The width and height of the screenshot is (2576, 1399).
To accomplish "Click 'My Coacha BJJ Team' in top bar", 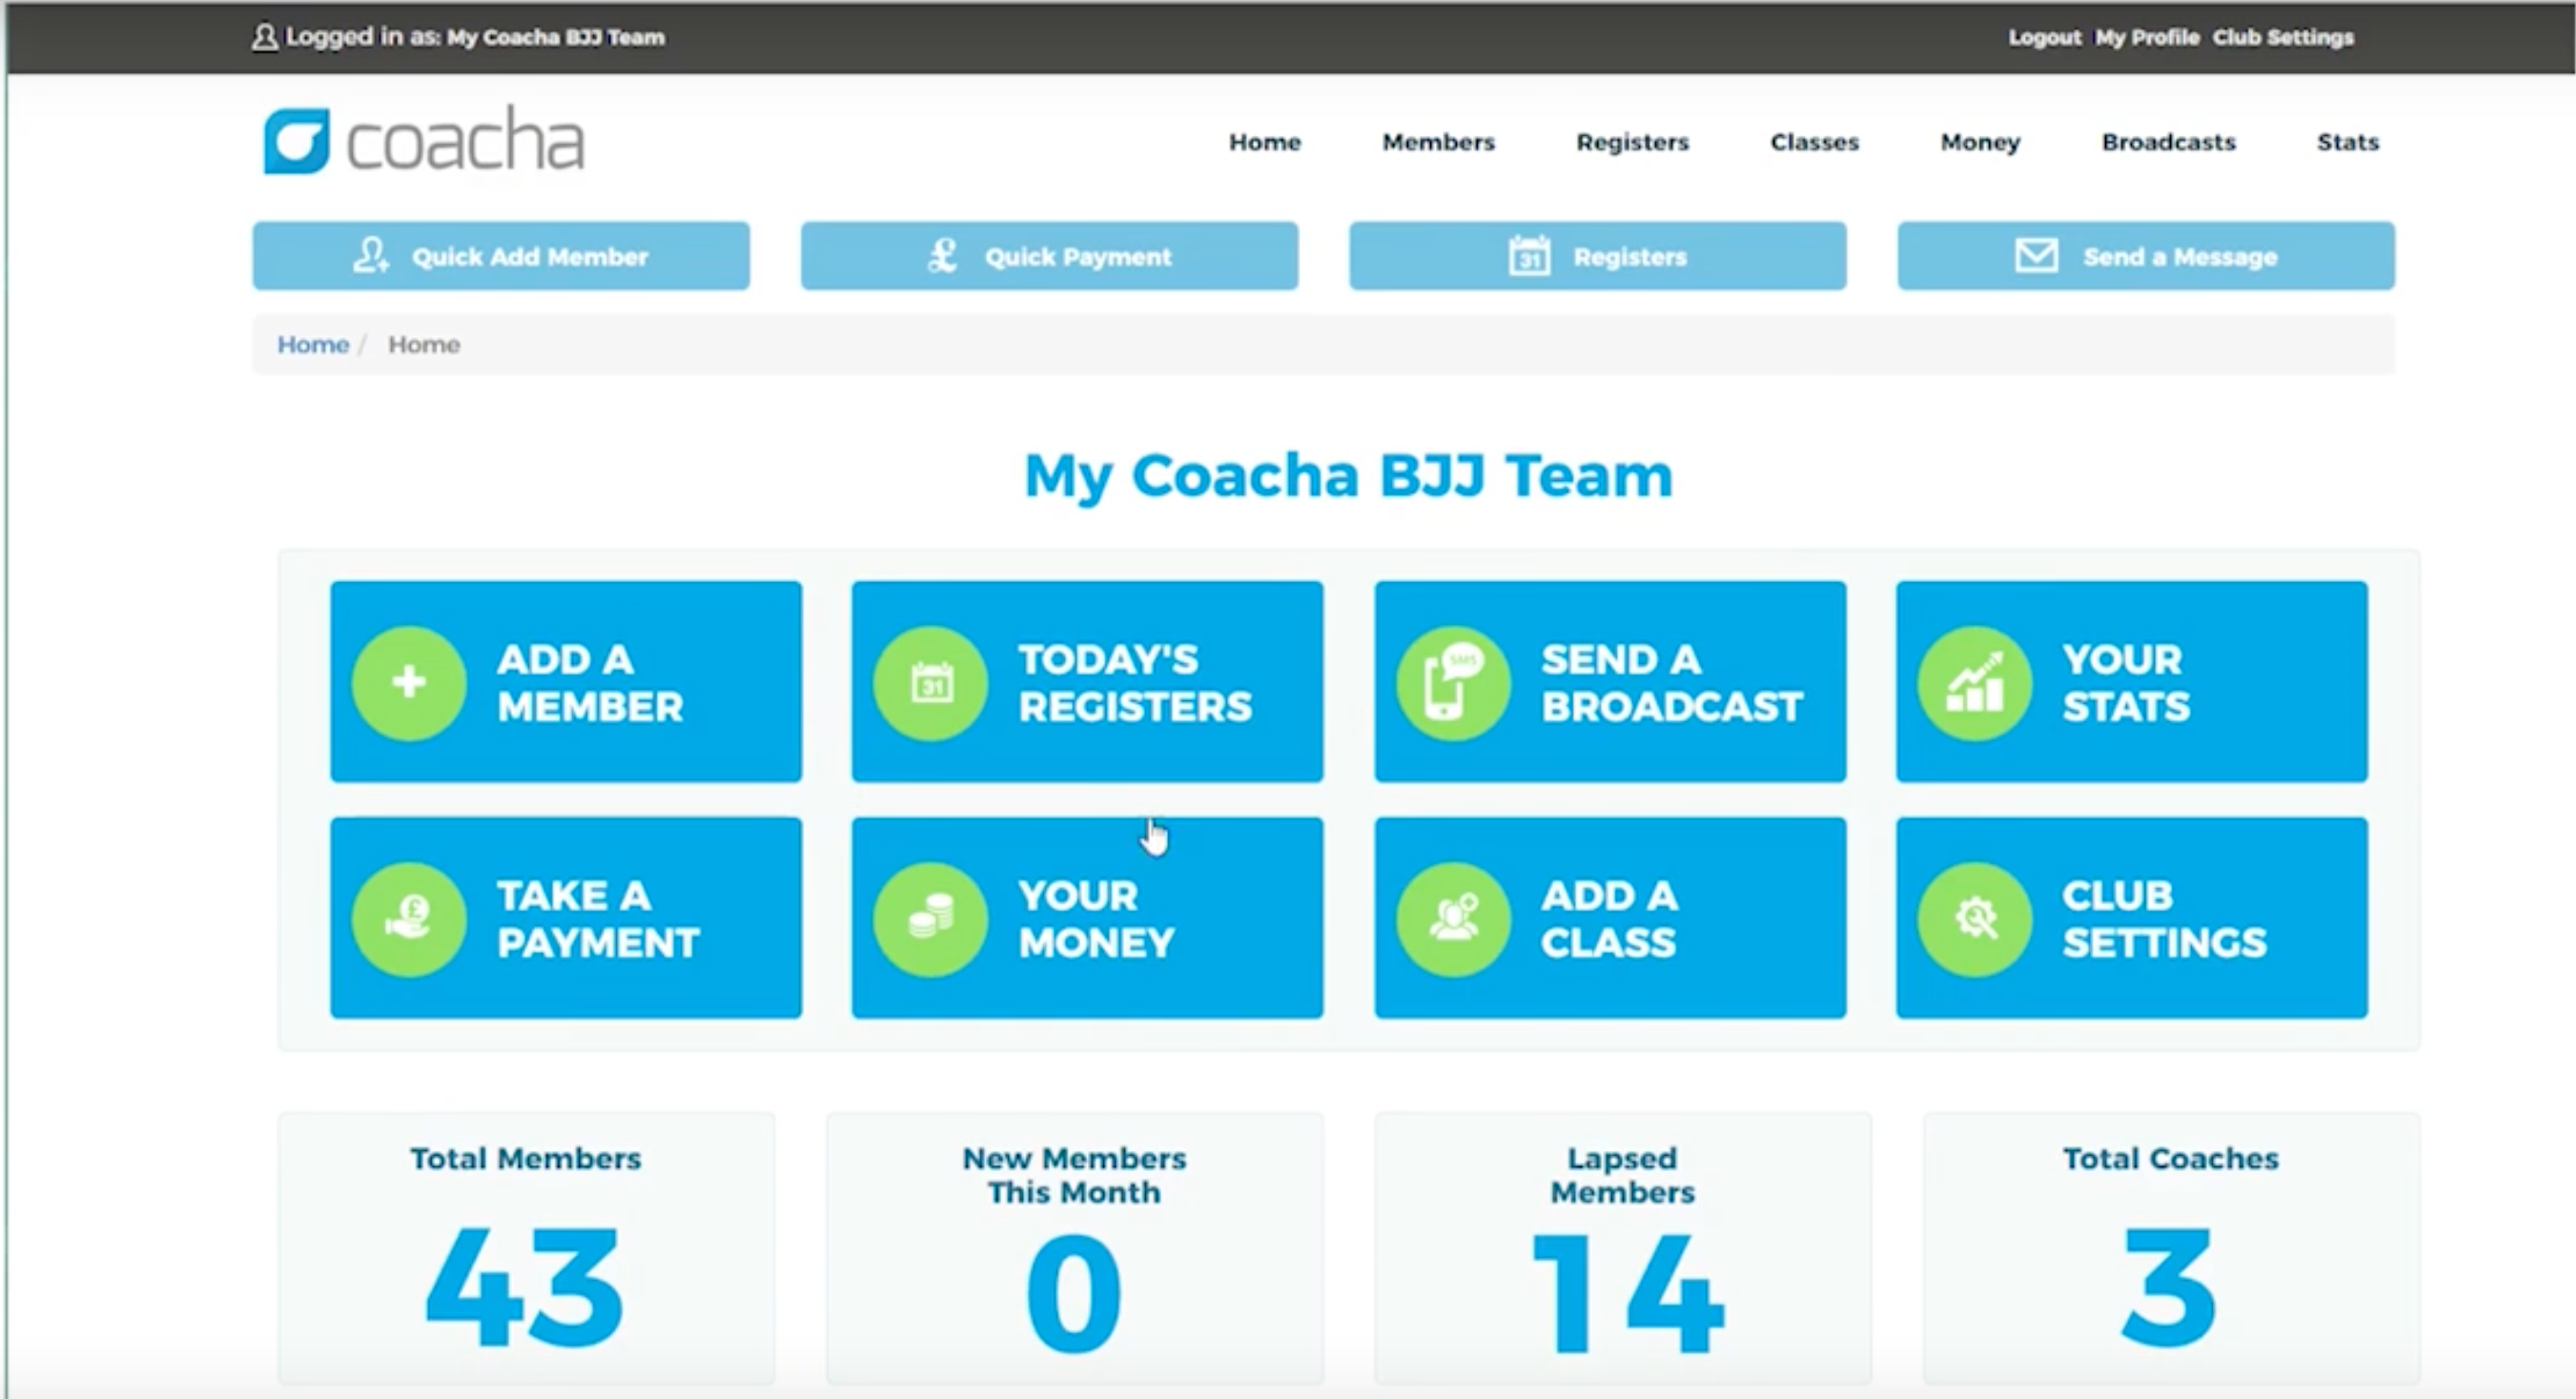I will [x=556, y=38].
